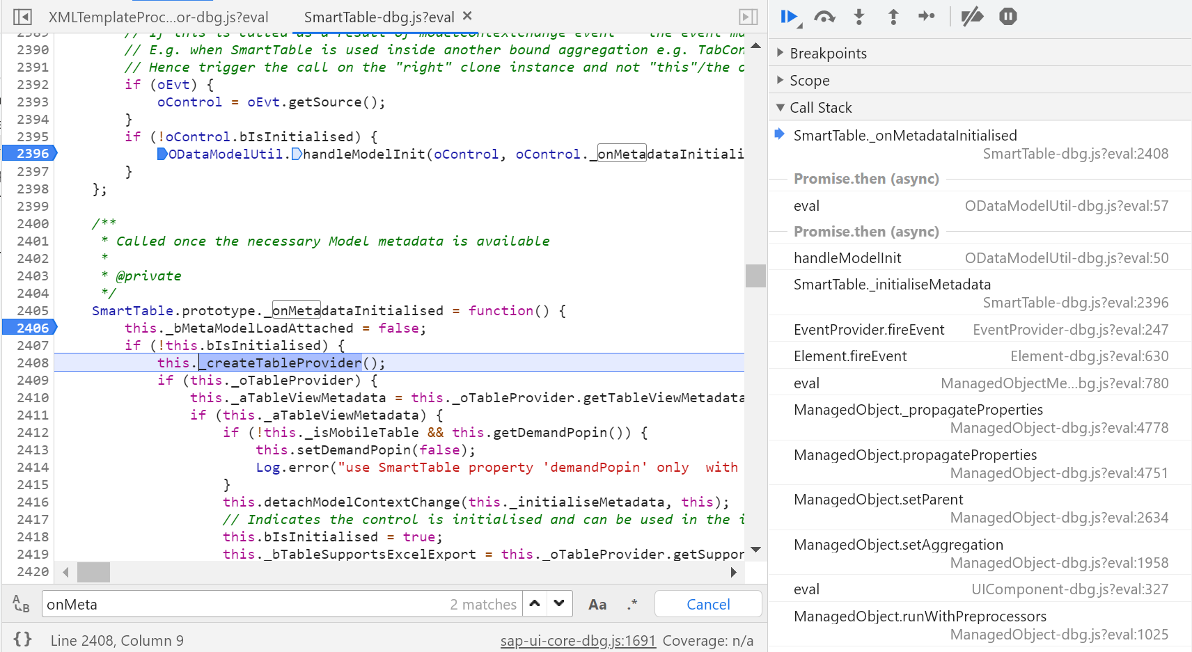This screenshot has height=652, width=1192.
Task: Close the SmartTable-dbg.js tab
Action: point(467,16)
